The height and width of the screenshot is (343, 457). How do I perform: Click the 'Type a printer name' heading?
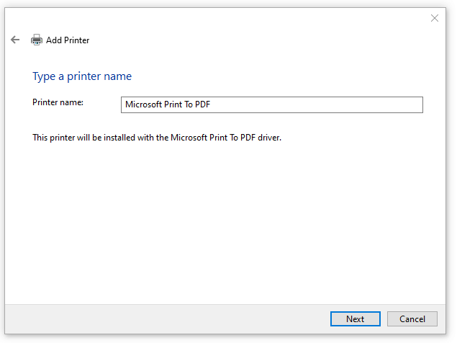point(82,76)
